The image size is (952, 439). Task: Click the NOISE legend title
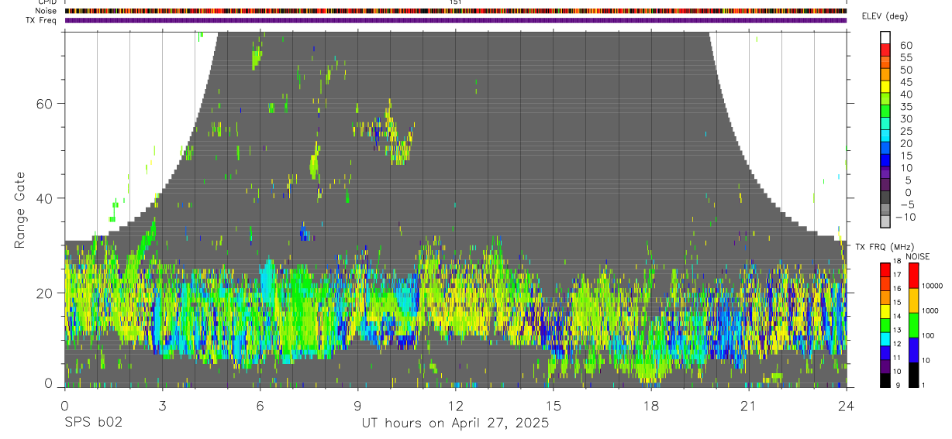point(917,256)
